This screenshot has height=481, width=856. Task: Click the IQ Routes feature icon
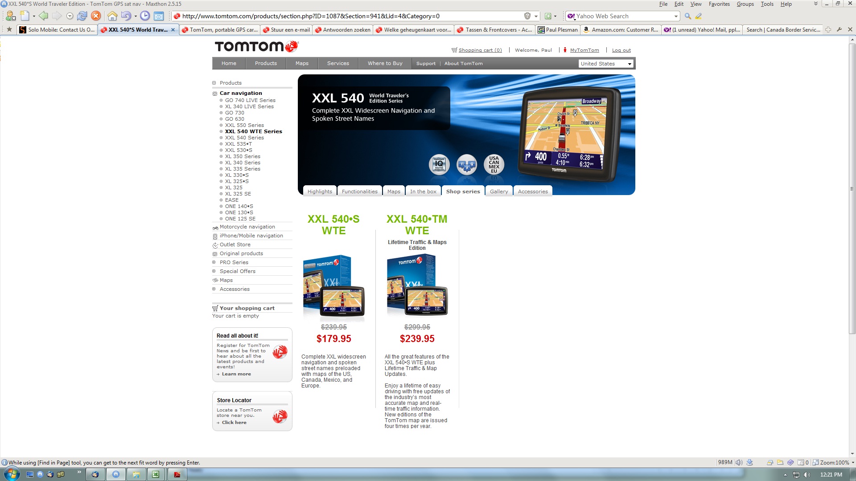(x=439, y=164)
